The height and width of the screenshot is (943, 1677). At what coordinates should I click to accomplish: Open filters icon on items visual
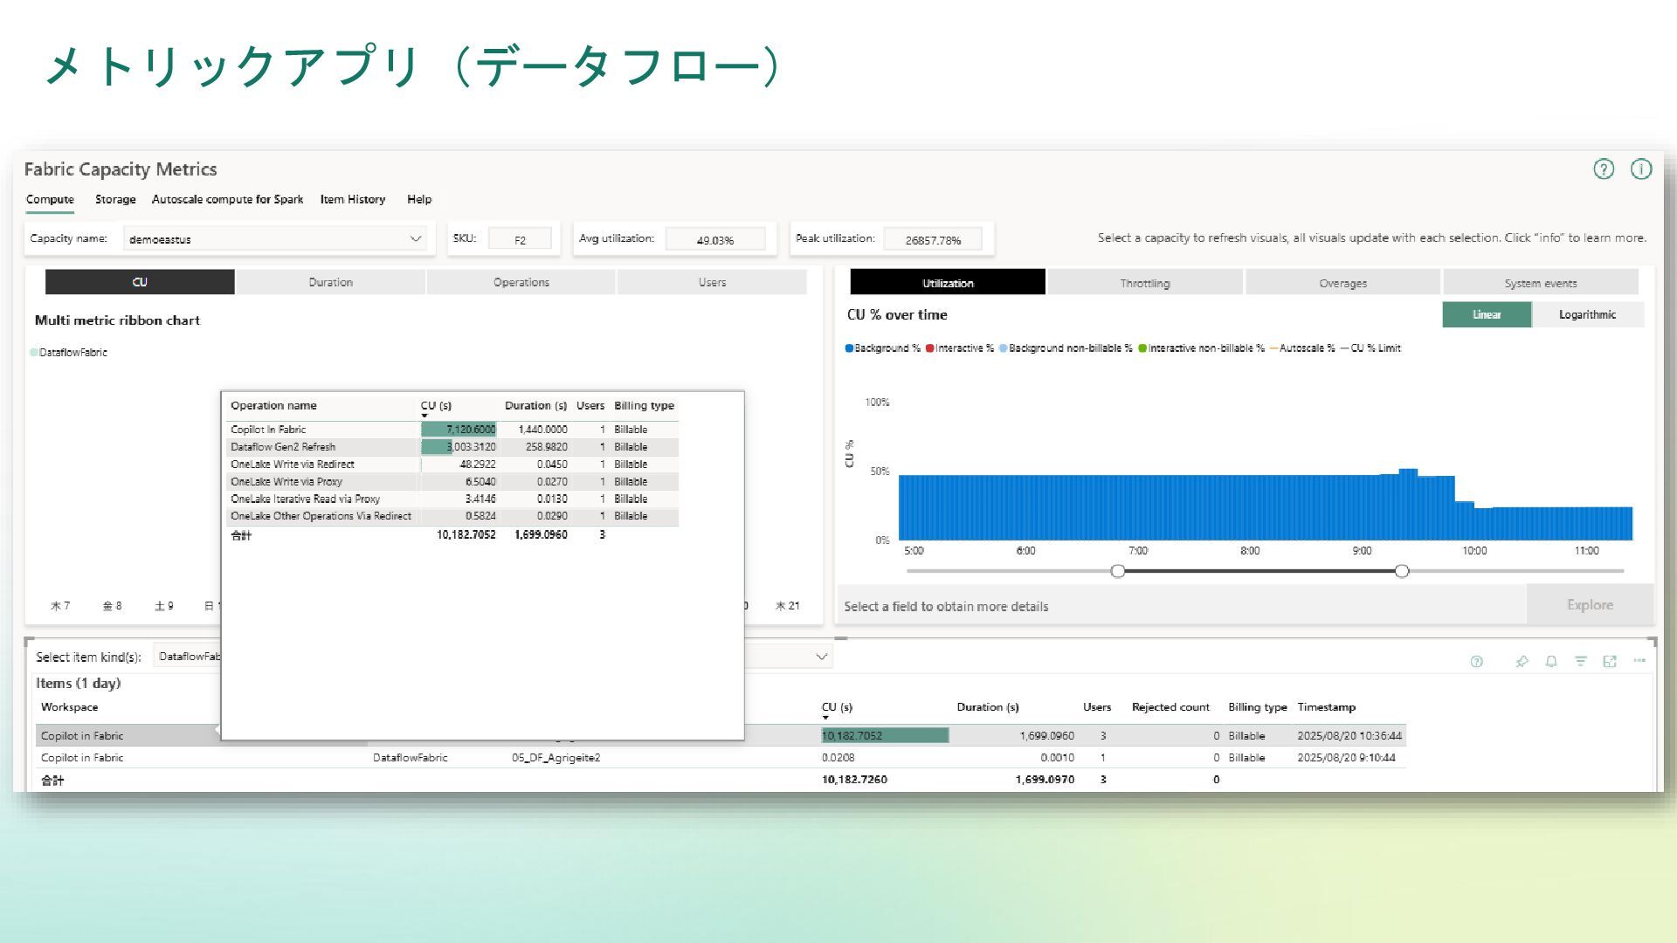[1581, 662]
